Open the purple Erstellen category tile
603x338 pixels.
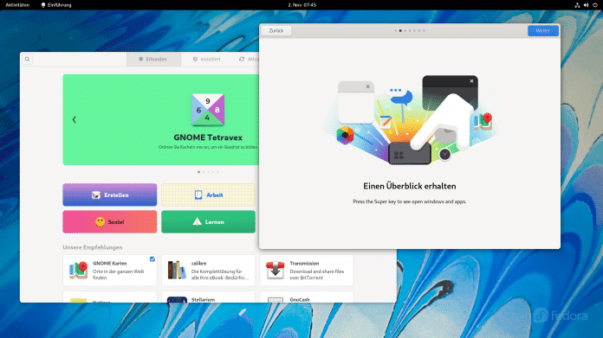coord(110,195)
